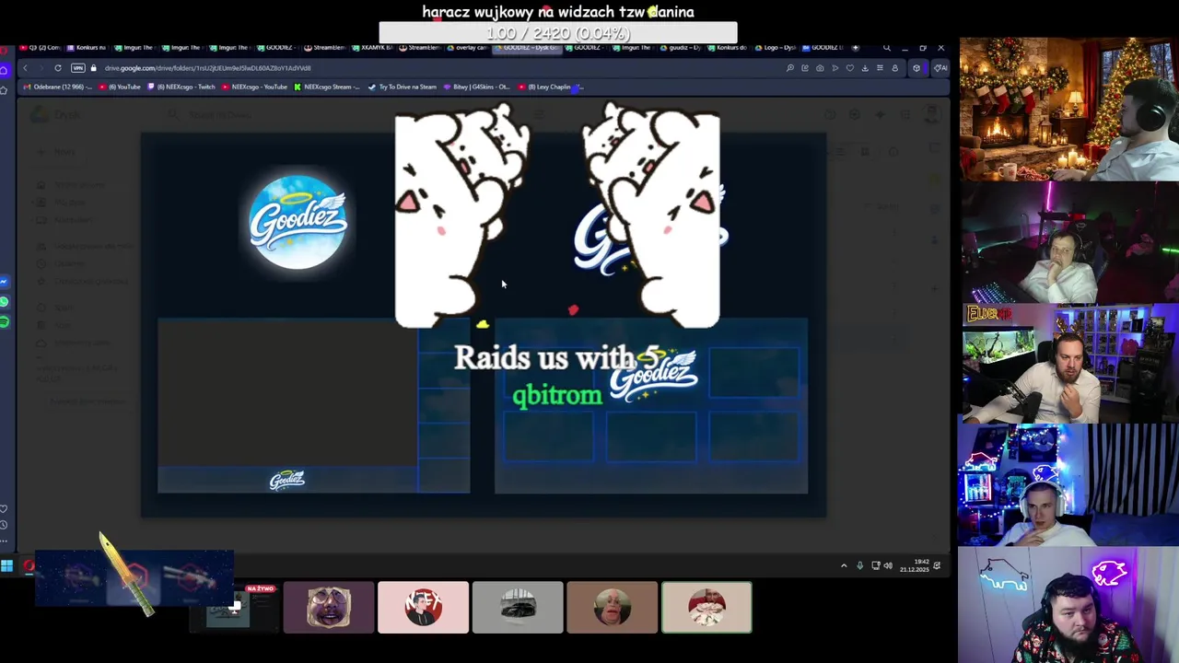This screenshot has height=663, width=1179.
Task: Expand the hidden tray icons chevron
Action: click(x=844, y=565)
